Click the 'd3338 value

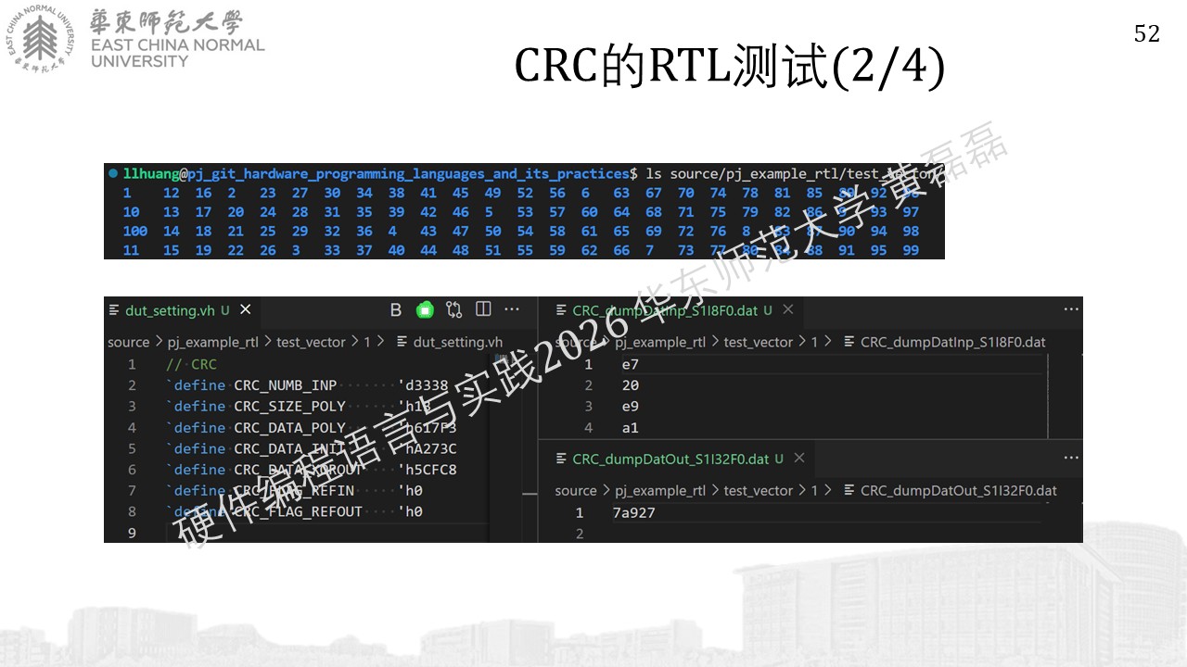tap(423, 385)
